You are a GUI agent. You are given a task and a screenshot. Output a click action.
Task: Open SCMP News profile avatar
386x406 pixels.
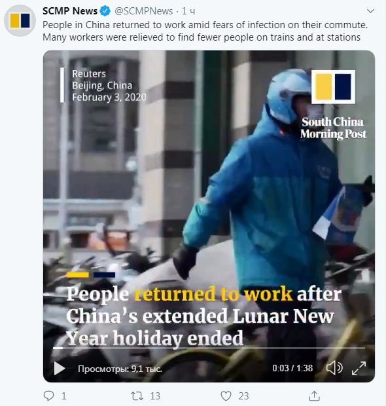(20, 20)
